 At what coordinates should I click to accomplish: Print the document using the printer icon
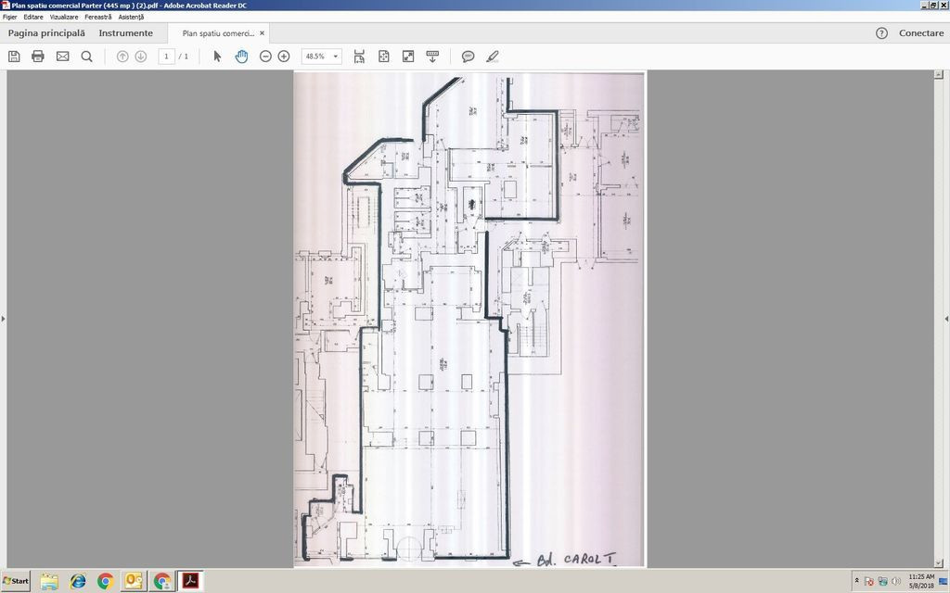tap(38, 57)
